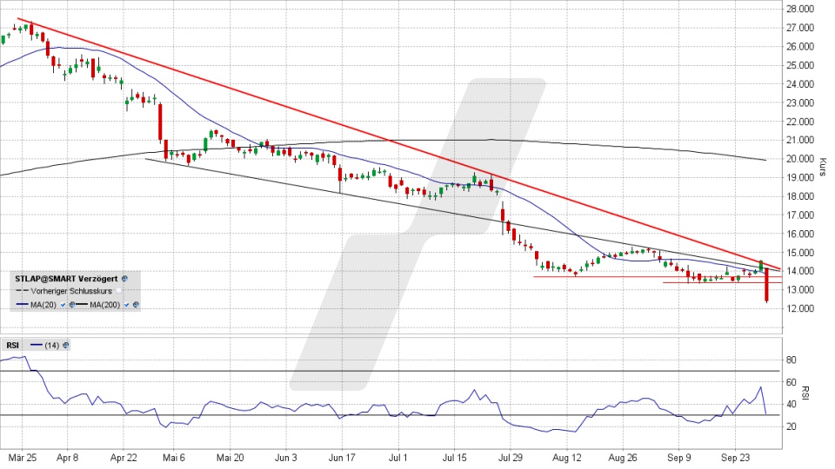Click the Jun 3 date label

[286, 459]
